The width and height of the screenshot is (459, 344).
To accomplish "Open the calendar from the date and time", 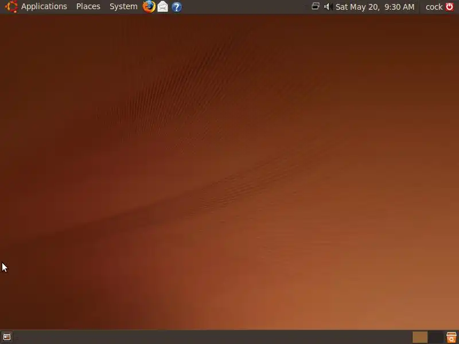I will [x=375, y=7].
